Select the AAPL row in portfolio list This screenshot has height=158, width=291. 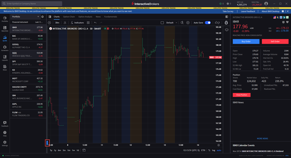[x=28, y=105]
